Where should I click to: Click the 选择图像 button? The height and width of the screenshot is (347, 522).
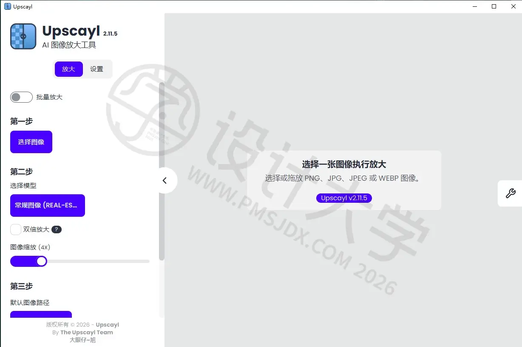pyautogui.click(x=31, y=142)
